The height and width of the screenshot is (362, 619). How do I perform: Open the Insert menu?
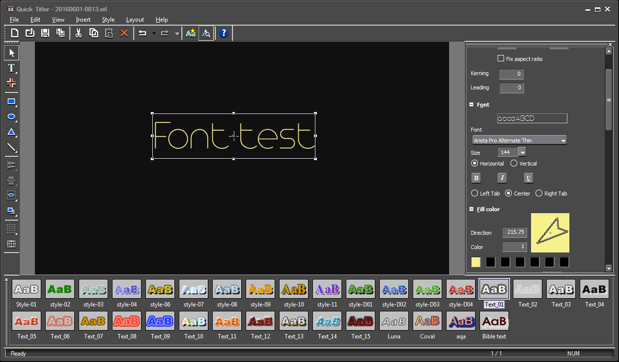click(83, 20)
